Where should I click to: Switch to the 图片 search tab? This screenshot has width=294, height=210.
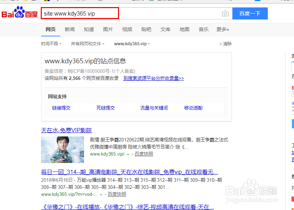click(108, 30)
